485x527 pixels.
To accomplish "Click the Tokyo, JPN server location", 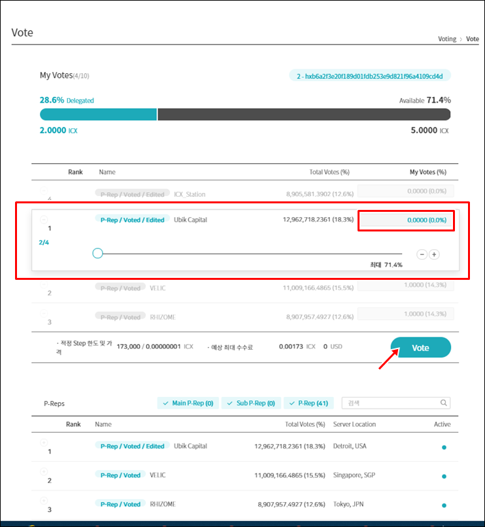I will click(x=348, y=504).
